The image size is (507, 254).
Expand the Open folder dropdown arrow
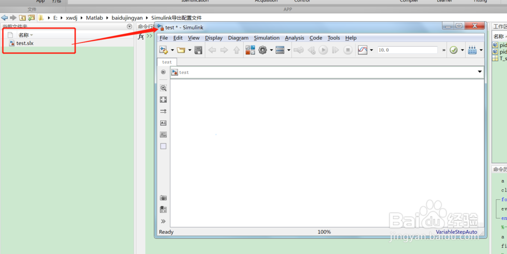point(190,50)
